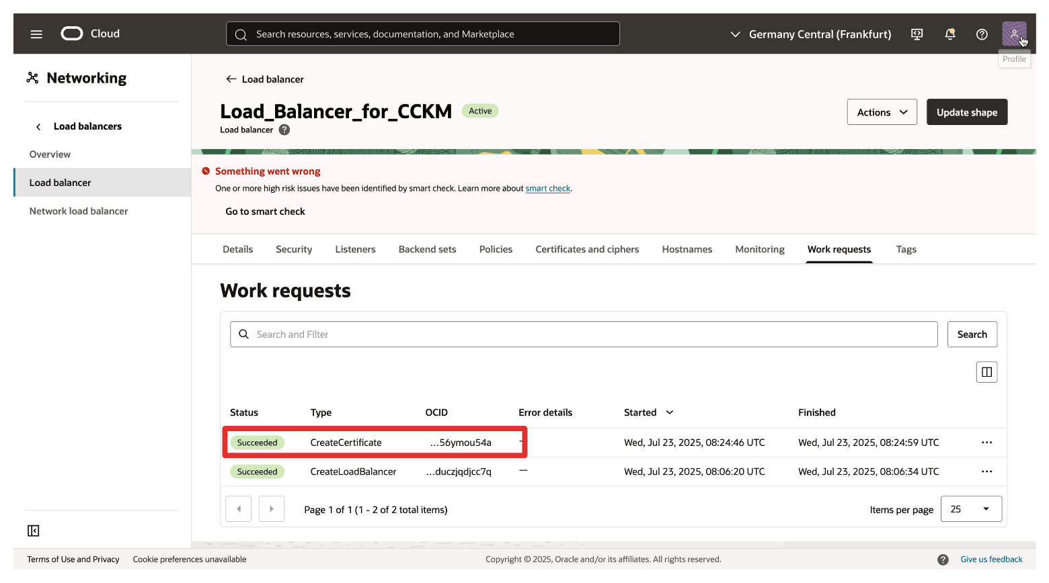Screen dimensions: 1049x583
Task: Click the back arrow to Load balancer
Action: (231, 79)
